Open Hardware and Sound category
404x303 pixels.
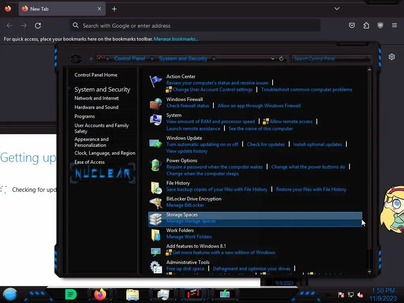point(96,107)
